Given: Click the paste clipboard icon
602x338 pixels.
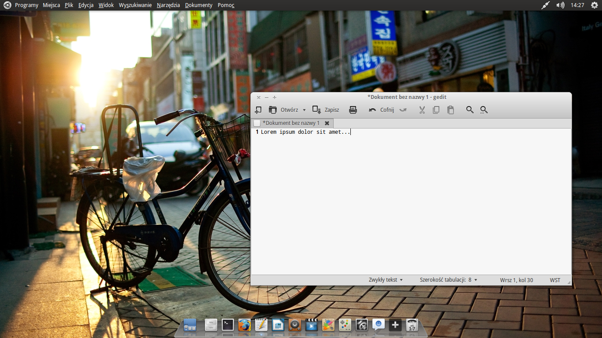Looking at the screenshot, I should click(450, 110).
